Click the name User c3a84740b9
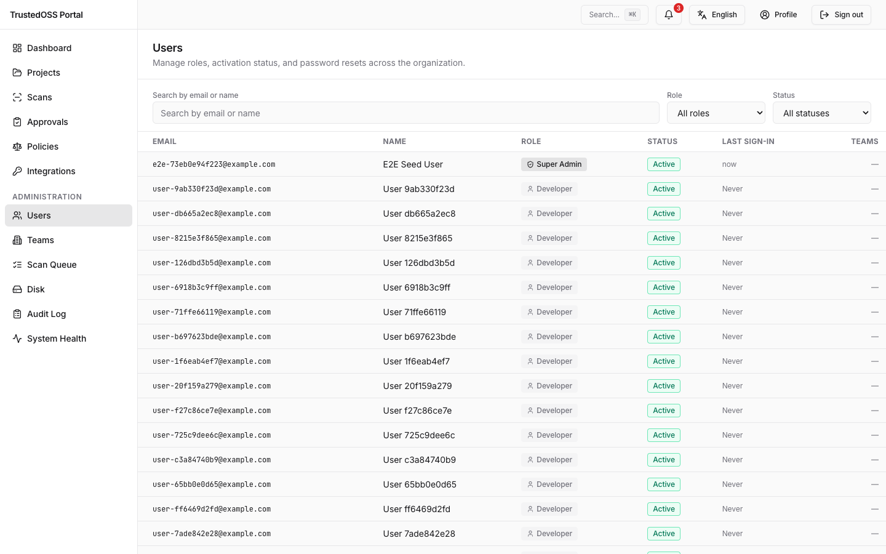This screenshot has width=886, height=554. pyautogui.click(x=420, y=460)
